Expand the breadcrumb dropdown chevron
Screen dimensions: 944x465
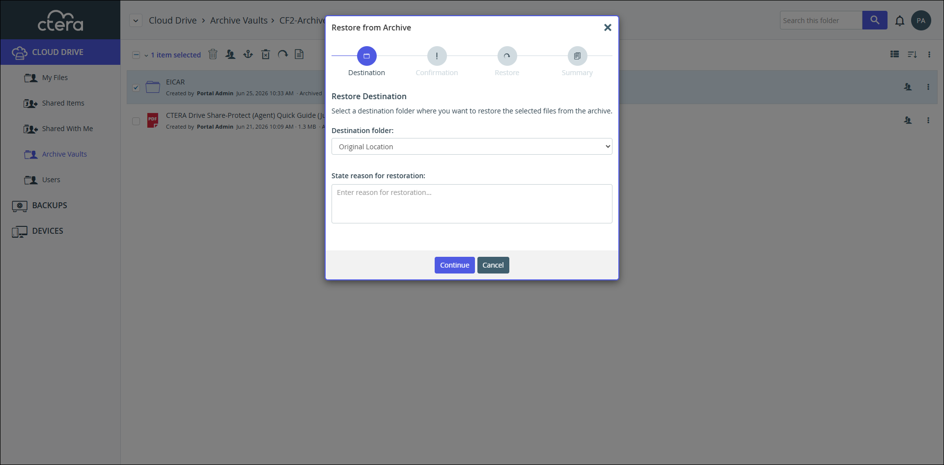[x=136, y=21]
